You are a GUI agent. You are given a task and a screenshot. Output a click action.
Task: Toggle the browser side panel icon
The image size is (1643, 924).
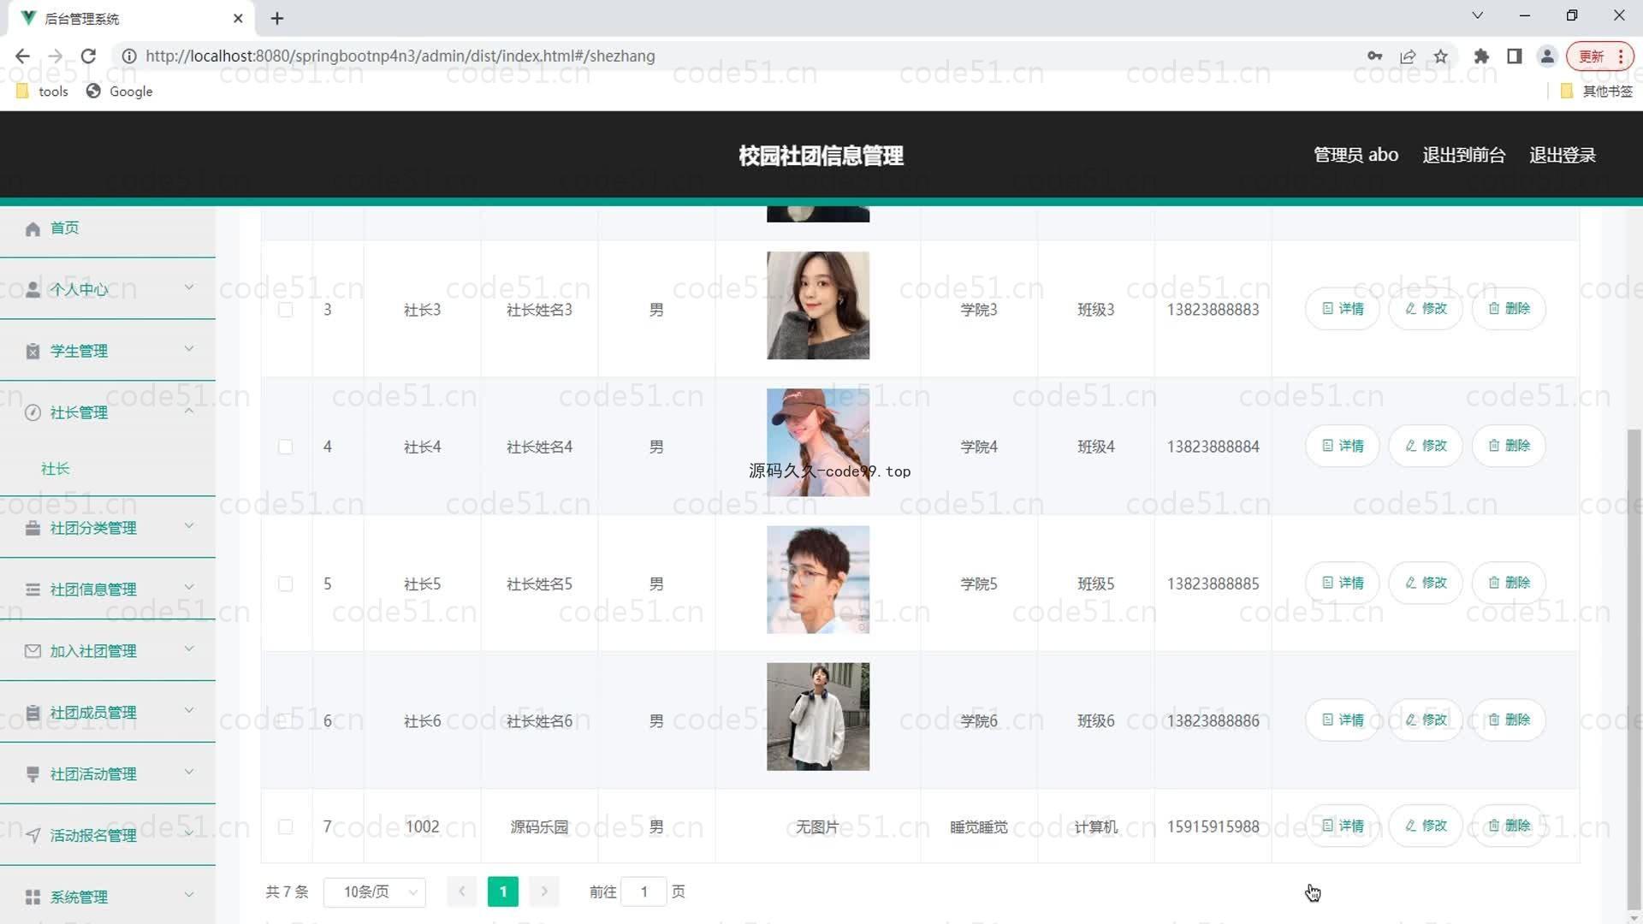point(1515,56)
